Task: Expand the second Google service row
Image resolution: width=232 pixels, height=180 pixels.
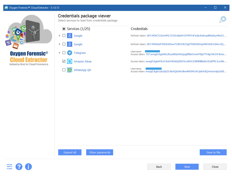Action: [59, 44]
